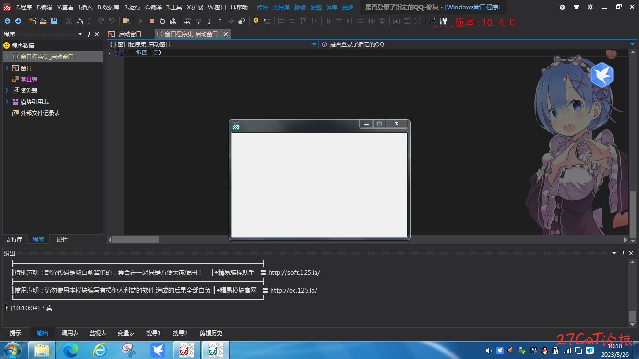The width and height of the screenshot is (639, 359).
Task: Pin the 输出 panel
Action: (623, 253)
